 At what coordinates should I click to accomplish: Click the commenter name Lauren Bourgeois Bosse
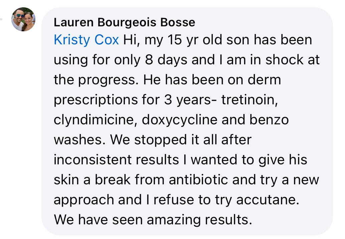pyautogui.click(x=124, y=22)
